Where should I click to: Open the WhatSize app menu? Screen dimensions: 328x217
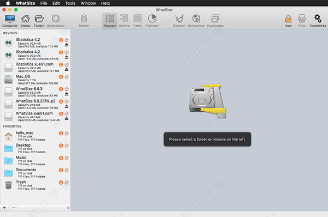click(x=25, y=3)
